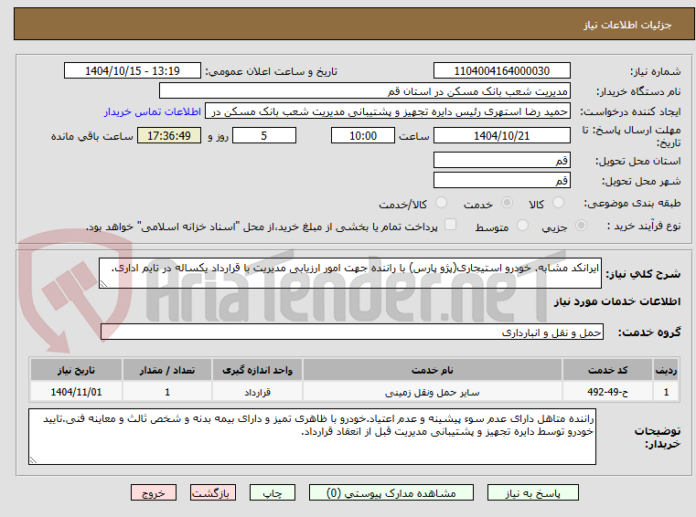The image size is (696, 517).
Task: Click the گروه خدمت field حمل و نقل
Action: click(352, 332)
